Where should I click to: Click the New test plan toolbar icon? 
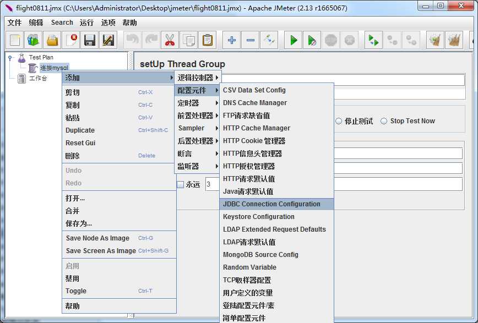pos(15,40)
